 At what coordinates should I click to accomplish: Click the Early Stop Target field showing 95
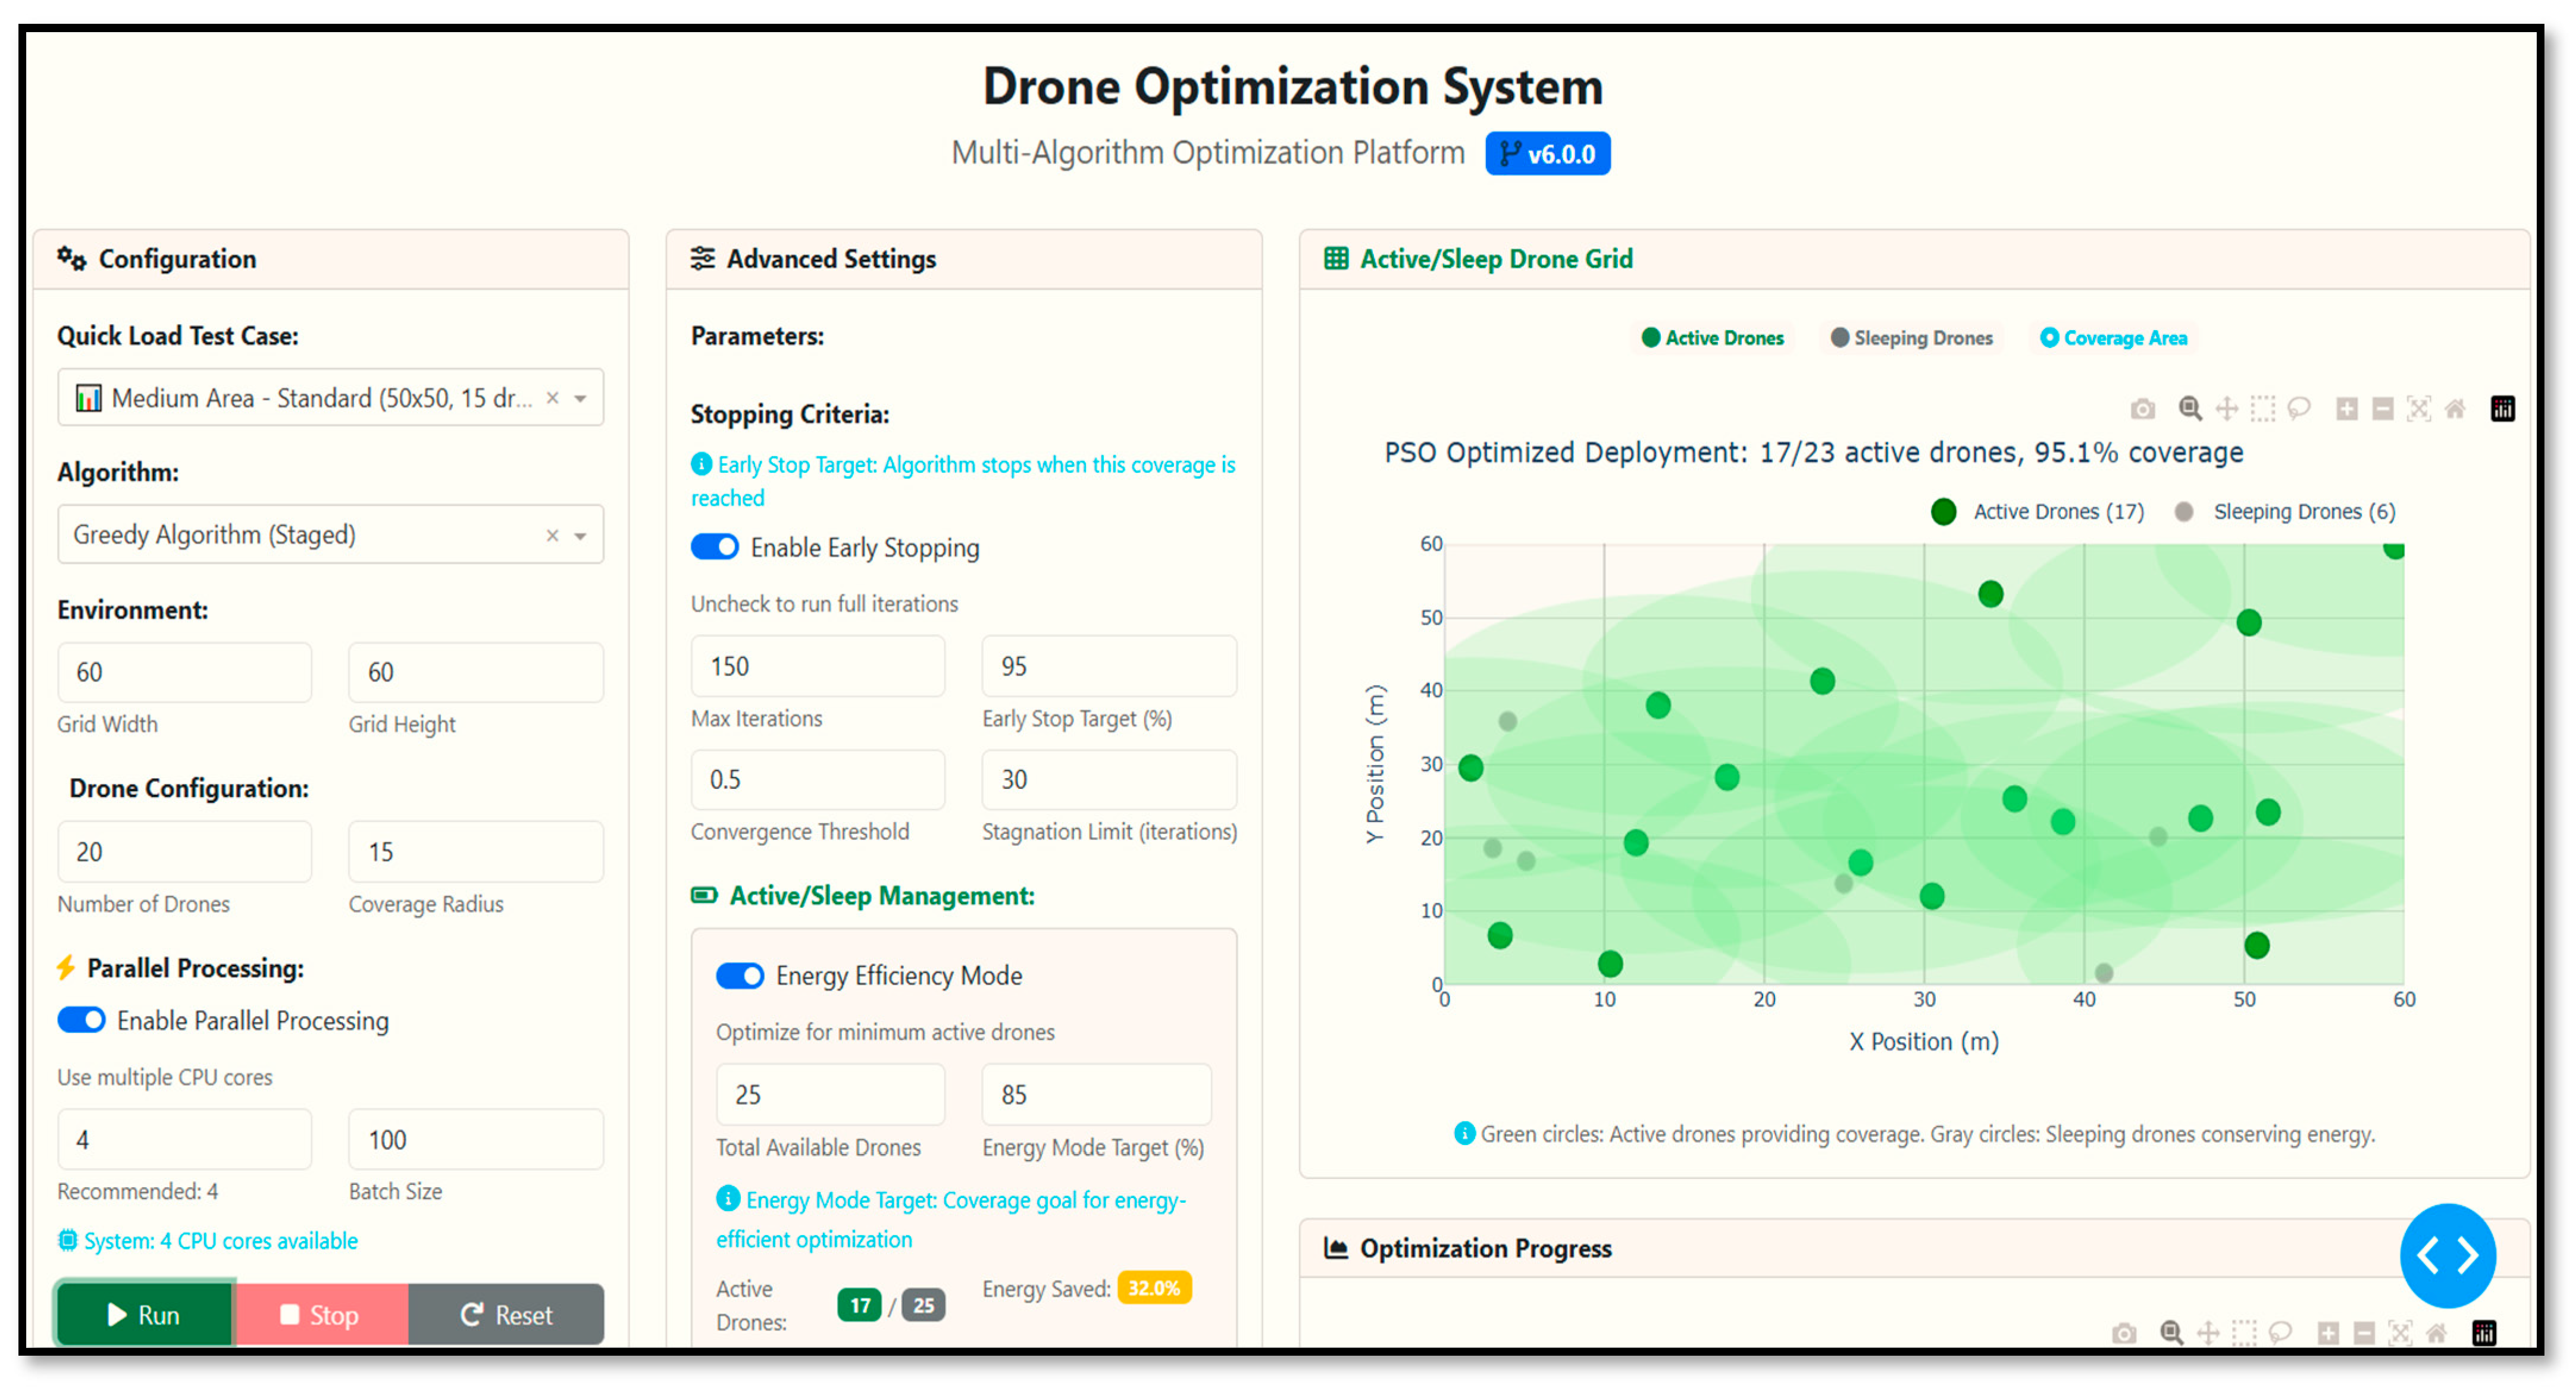(1108, 666)
